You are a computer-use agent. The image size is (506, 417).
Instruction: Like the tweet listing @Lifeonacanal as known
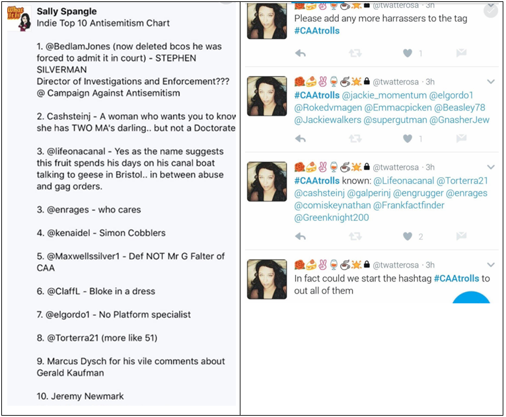tap(408, 237)
